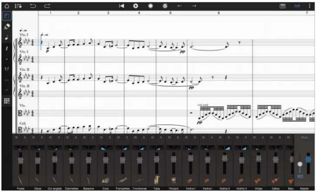Solo the Flutes channel
This screenshot has height=192, width=316.
click(x=25, y=137)
